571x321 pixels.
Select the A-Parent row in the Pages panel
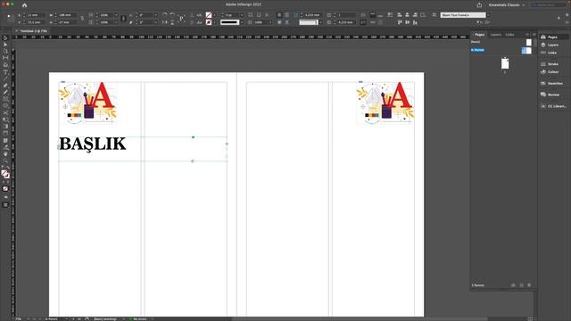pos(501,50)
